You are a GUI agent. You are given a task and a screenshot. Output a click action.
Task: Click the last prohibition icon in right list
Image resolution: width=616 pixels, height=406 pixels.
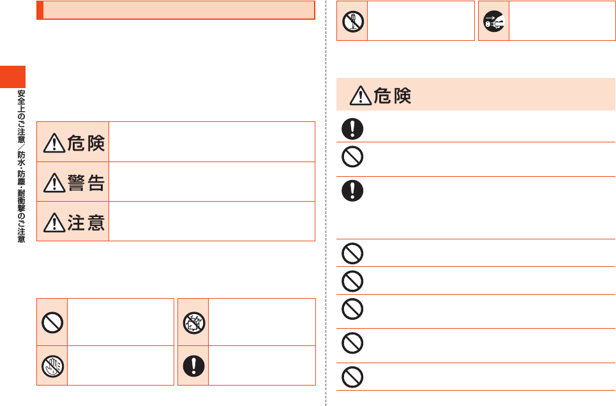click(352, 377)
